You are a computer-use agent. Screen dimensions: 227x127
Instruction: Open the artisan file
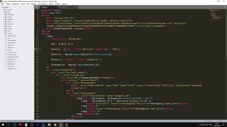point(10,50)
